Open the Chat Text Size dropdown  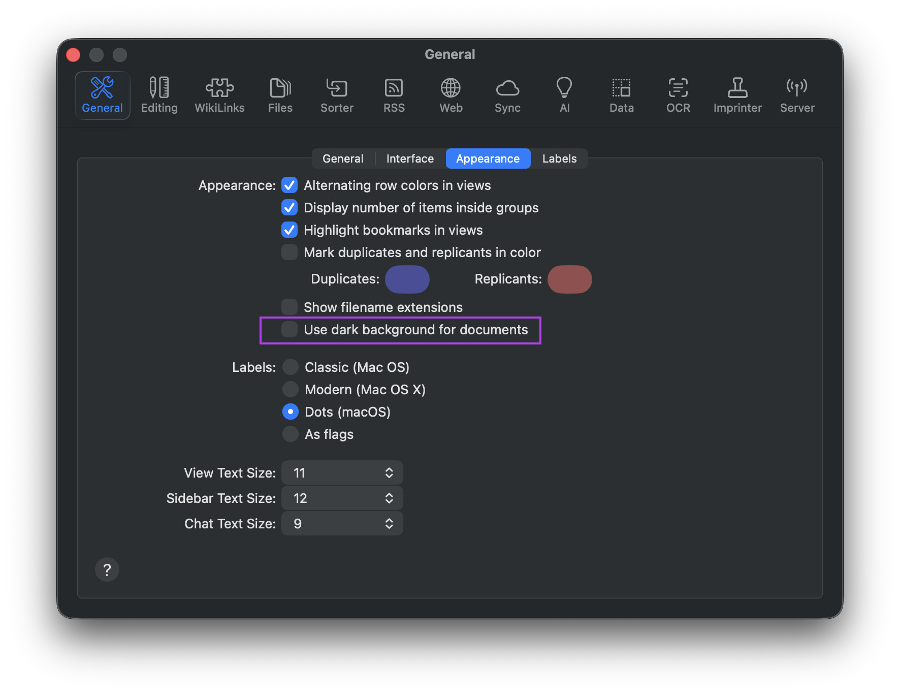click(342, 524)
